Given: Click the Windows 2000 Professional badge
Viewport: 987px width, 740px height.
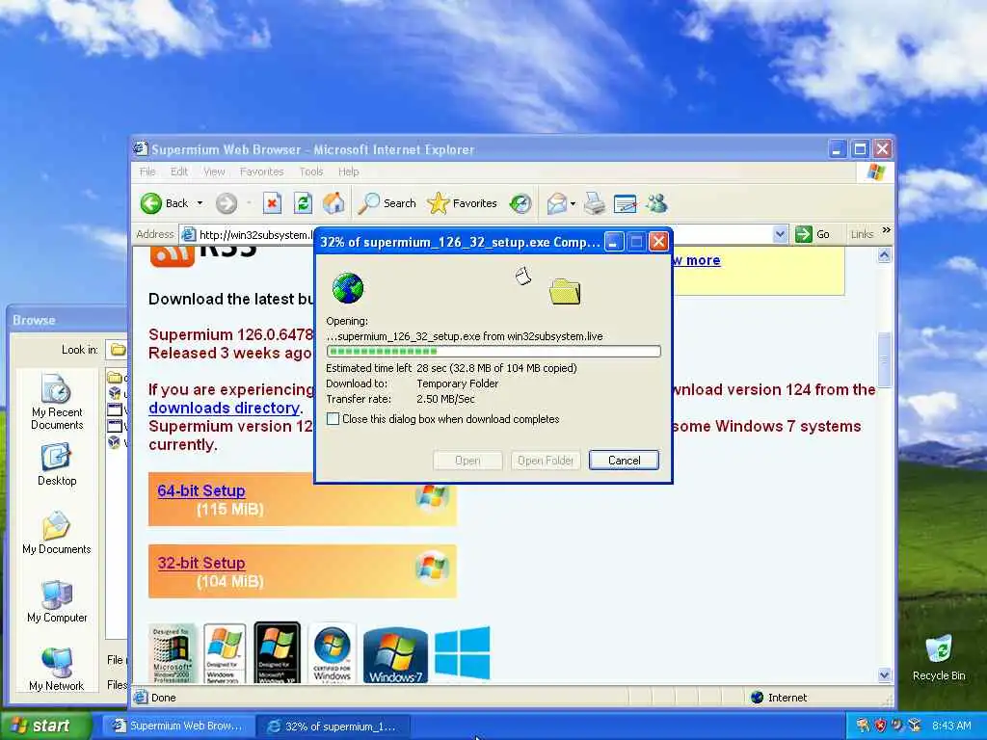Looking at the screenshot, I should pos(172,653).
